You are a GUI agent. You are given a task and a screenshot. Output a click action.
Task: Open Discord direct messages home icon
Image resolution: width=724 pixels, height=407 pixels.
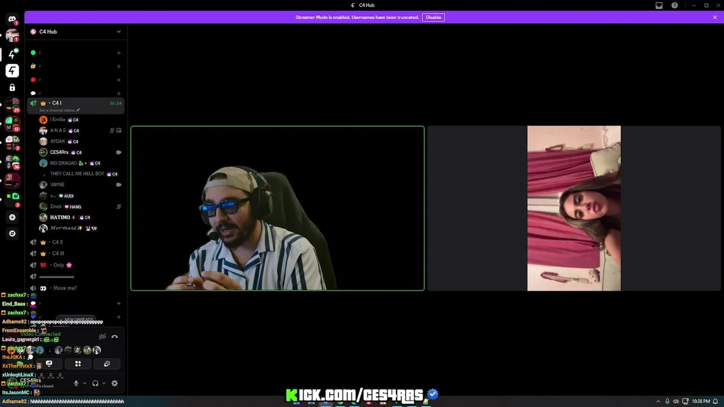12,19
